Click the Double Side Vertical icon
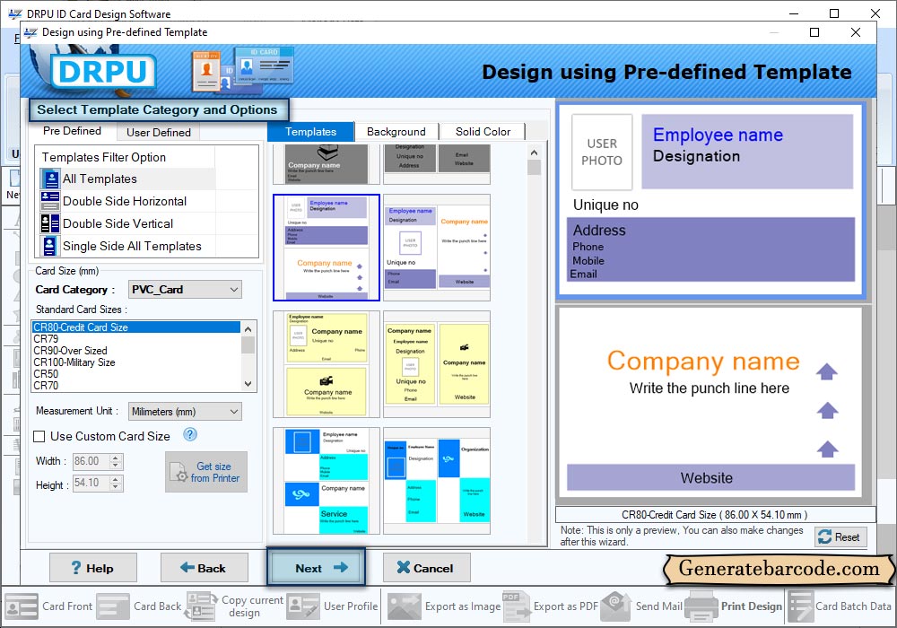The width and height of the screenshot is (897, 628). click(x=50, y=223)
